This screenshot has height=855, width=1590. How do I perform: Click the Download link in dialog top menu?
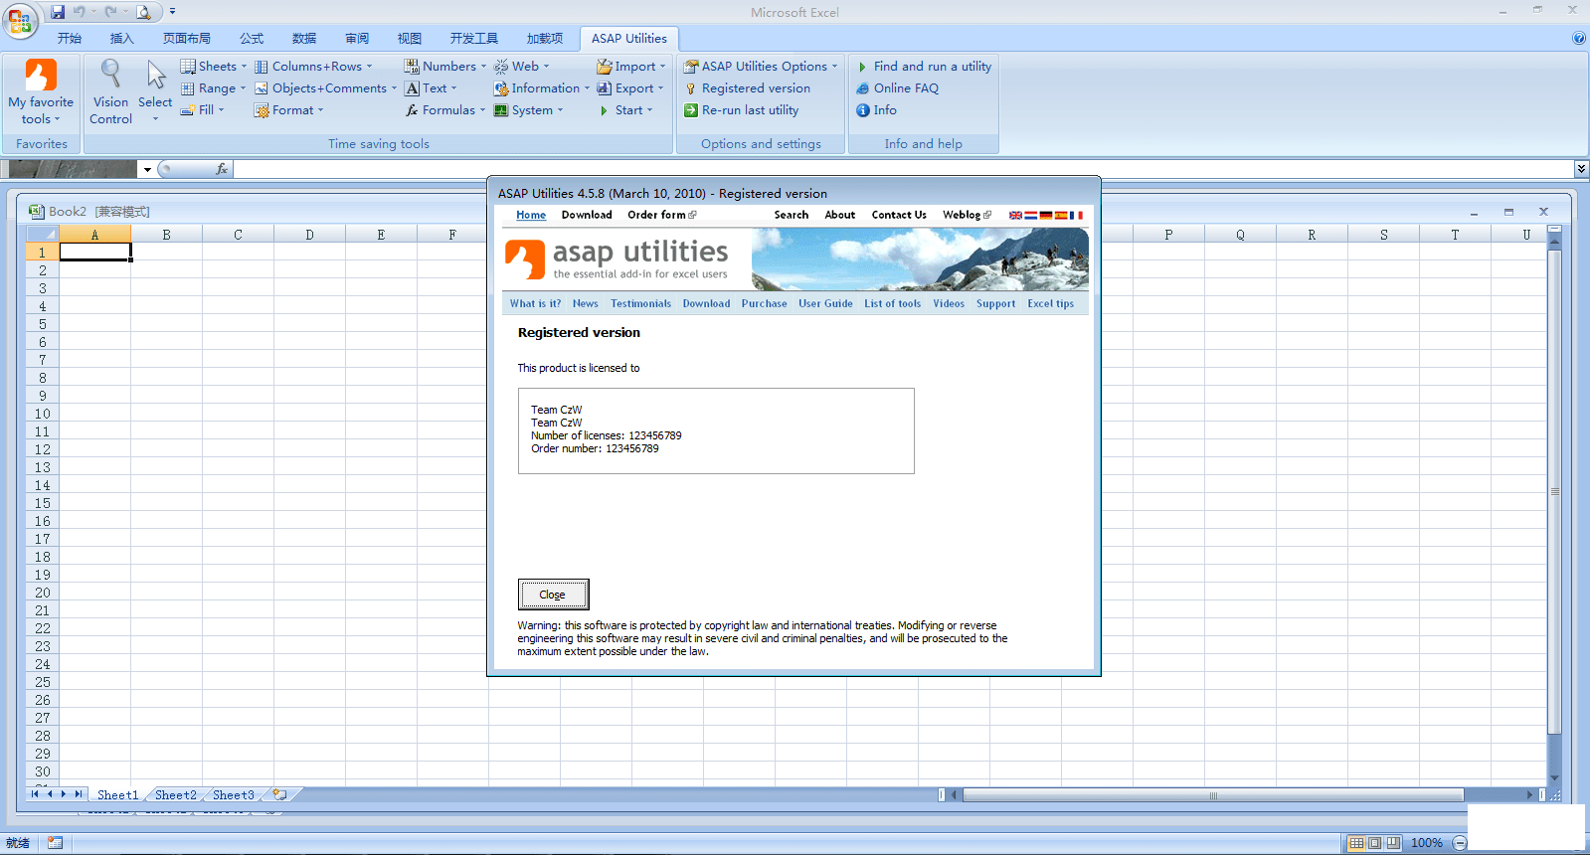pyautogui.click(x=587, y=215)
